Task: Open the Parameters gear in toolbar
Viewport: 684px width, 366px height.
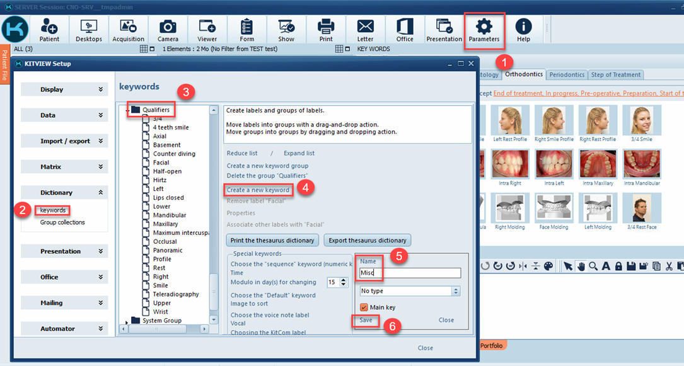Action: 484,30
